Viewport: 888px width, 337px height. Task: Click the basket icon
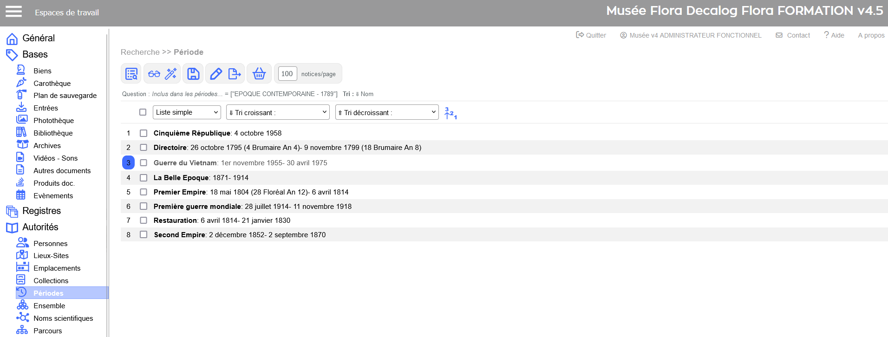pyautogui.click(x=259, y=74)
